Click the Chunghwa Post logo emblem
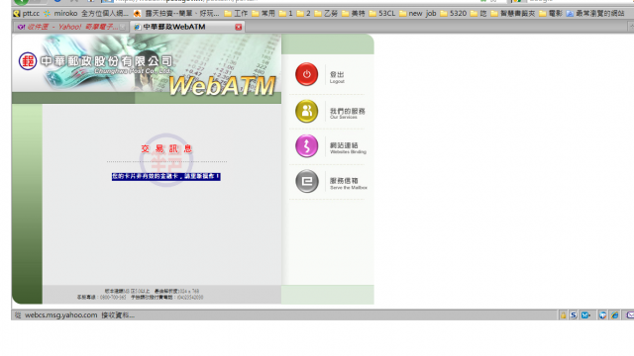Viewport: 634px width, 356px height. click(x=28, y=61)
